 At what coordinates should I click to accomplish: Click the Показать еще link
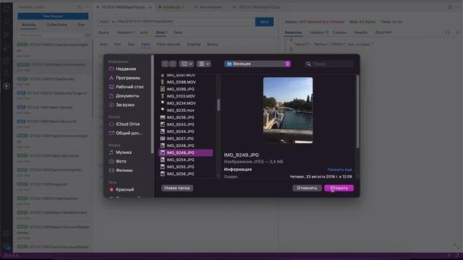point(339,170)
